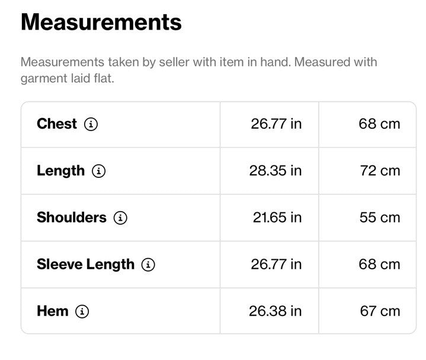The width and height of the screenshot is (426, 360).
Task: Click the seller measurement description text
Action: click(x=199, y=70)
